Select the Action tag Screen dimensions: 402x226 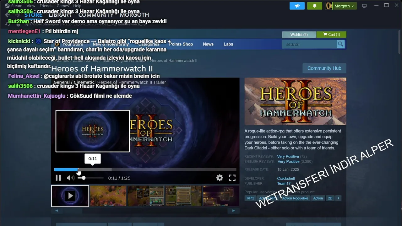[318, 198]
